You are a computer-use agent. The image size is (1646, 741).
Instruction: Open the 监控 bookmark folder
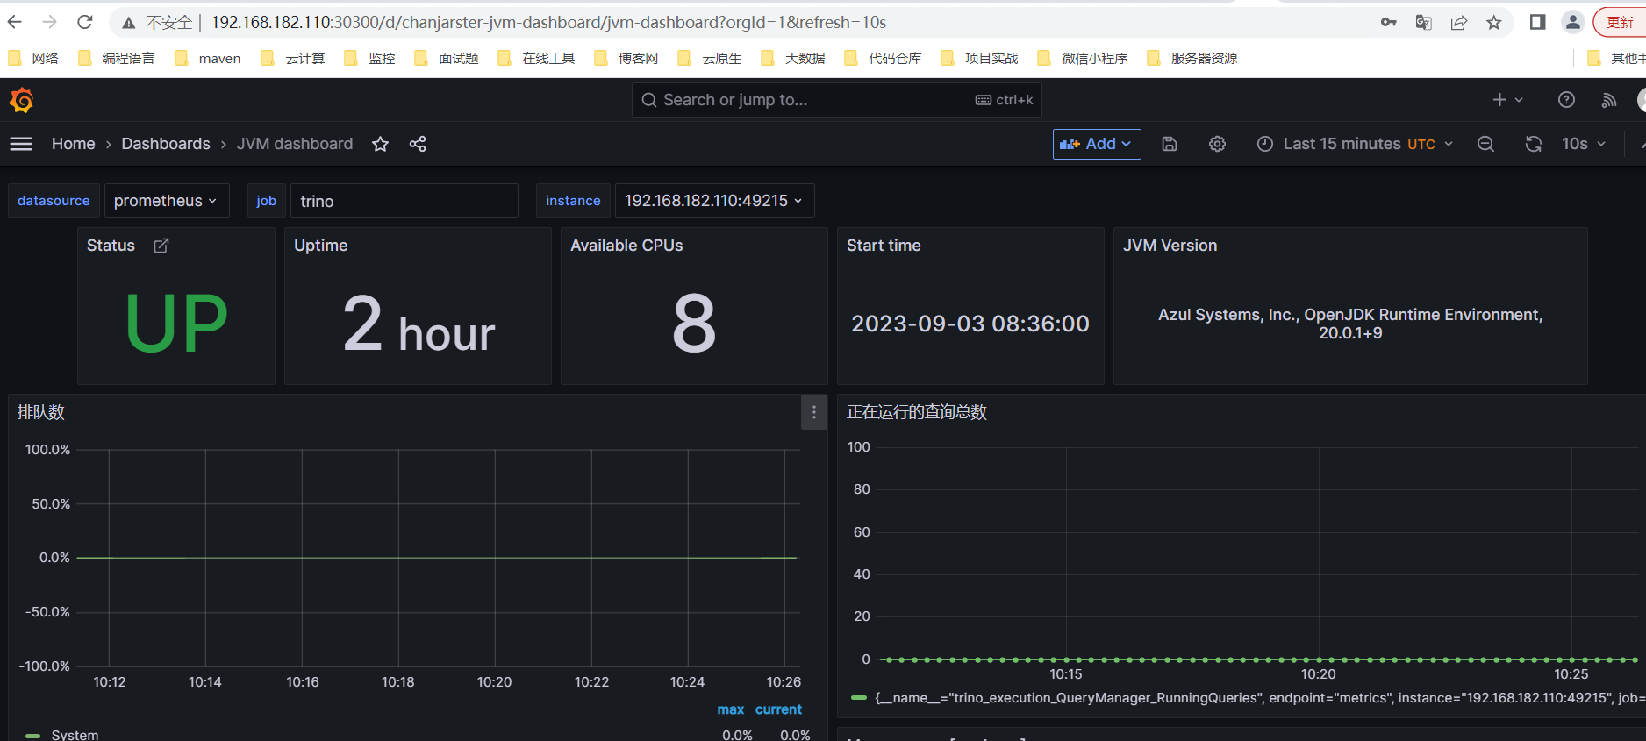pos(369,58)
